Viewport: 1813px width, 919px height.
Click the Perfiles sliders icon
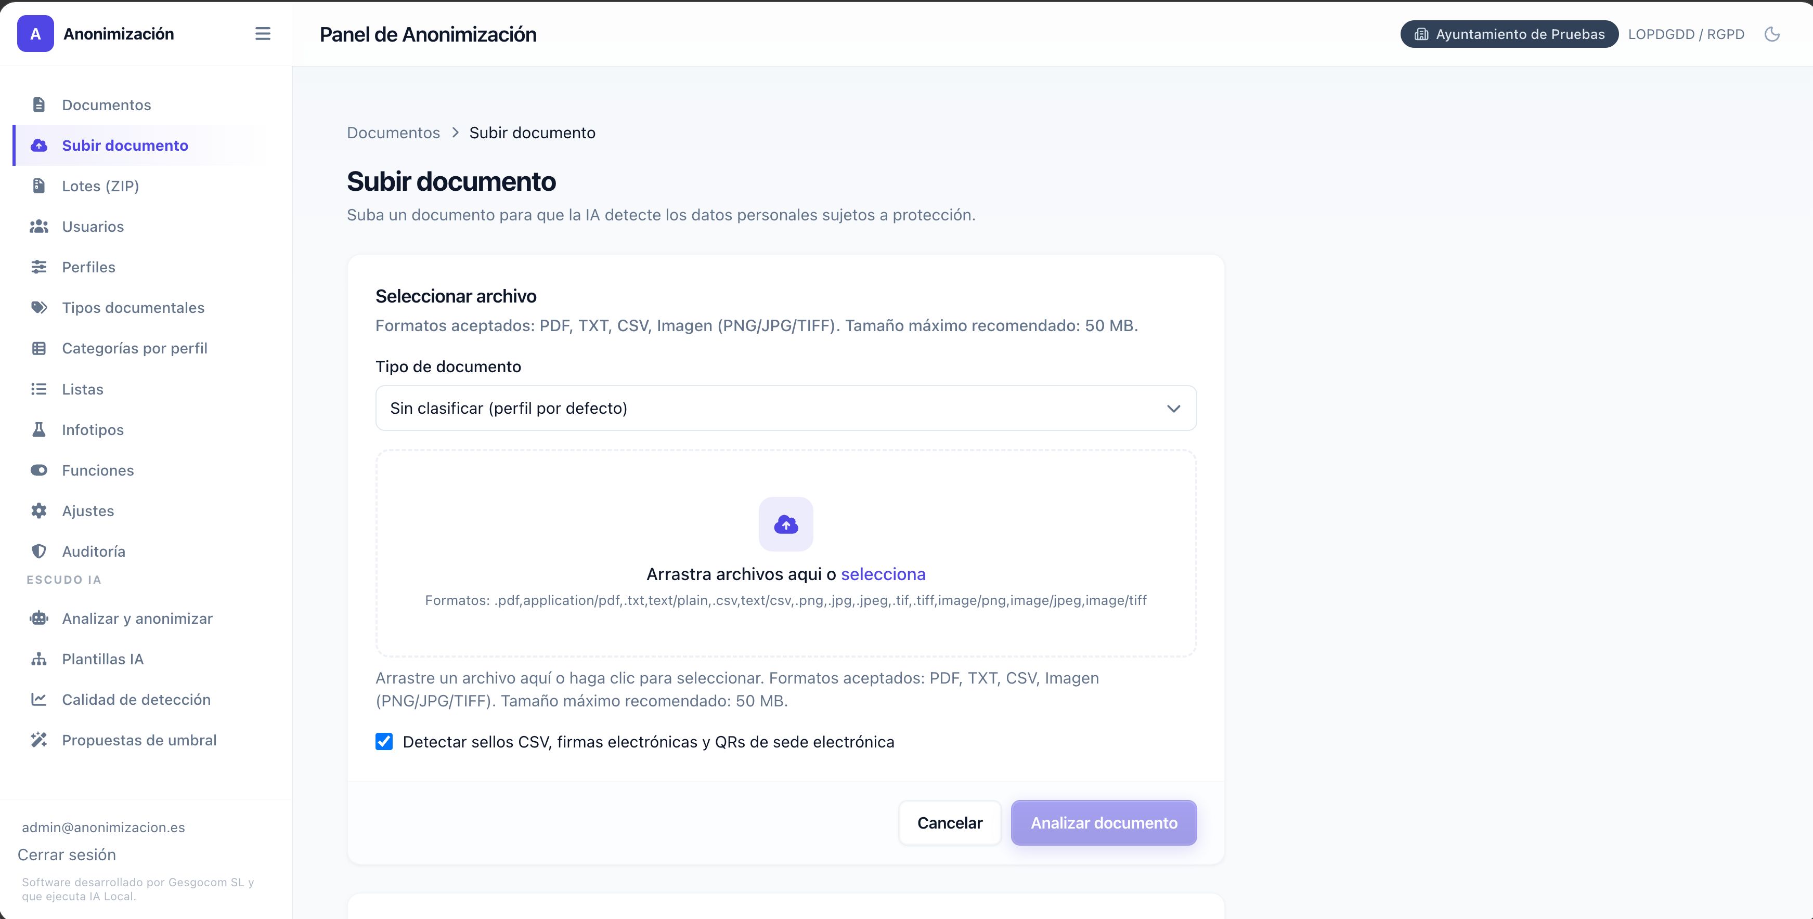(x=38, y=267)
